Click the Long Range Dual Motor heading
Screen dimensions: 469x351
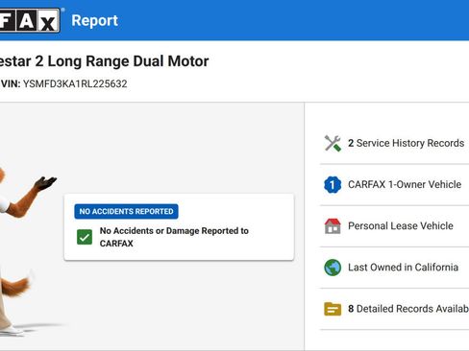coord(128,61)
